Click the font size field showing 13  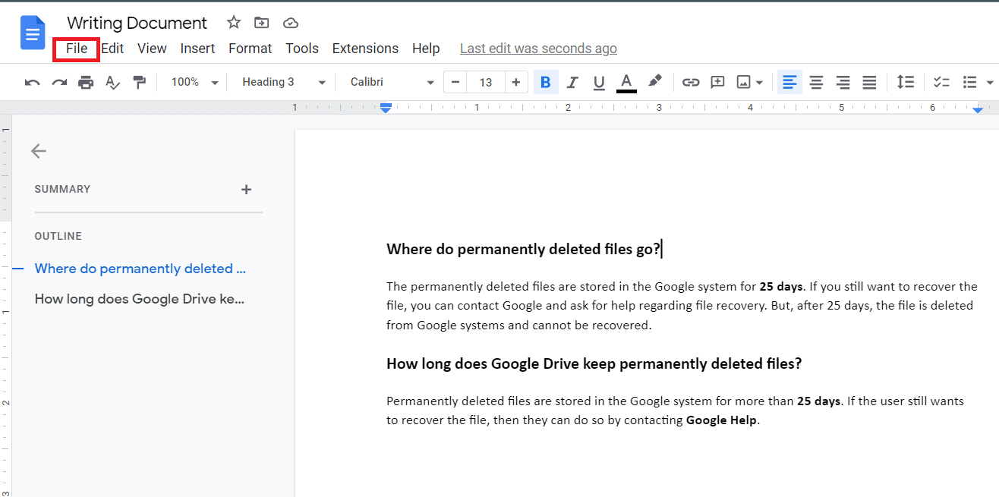coord(486,82)
